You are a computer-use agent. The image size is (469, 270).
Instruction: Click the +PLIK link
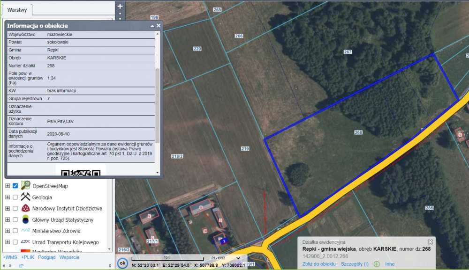[28, 257]
